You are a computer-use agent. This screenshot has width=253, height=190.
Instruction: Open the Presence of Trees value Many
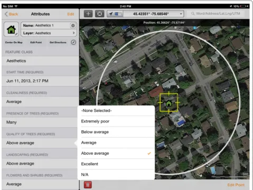pyautogui.click(x=40, y=122)
